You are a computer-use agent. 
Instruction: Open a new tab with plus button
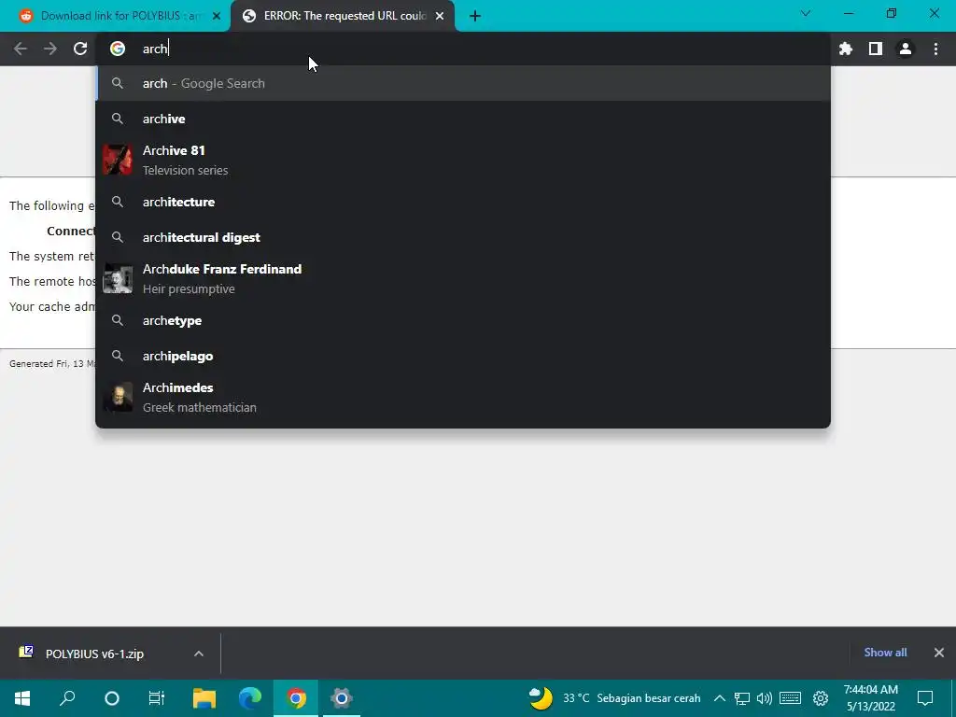(x=475, y=16)
